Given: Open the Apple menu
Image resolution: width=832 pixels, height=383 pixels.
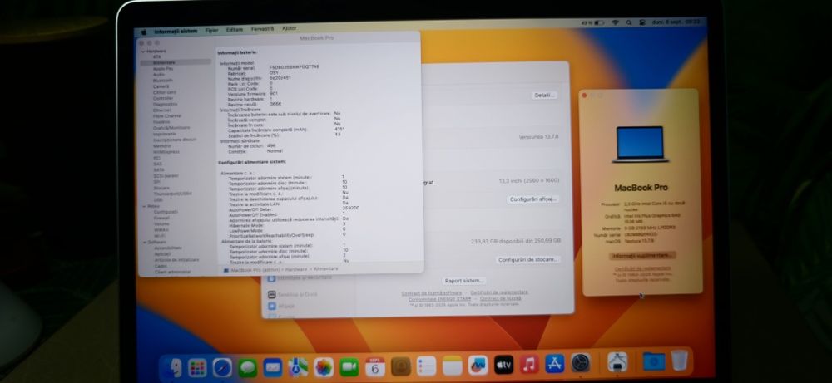Looking at the screenshot, I should click(144, 32).
